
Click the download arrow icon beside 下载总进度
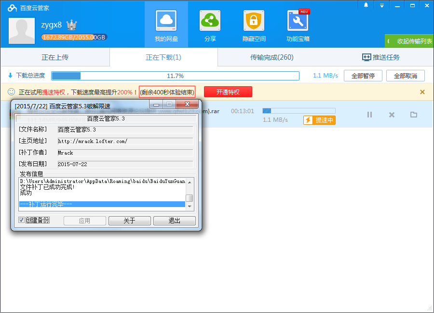click(11, 75)
